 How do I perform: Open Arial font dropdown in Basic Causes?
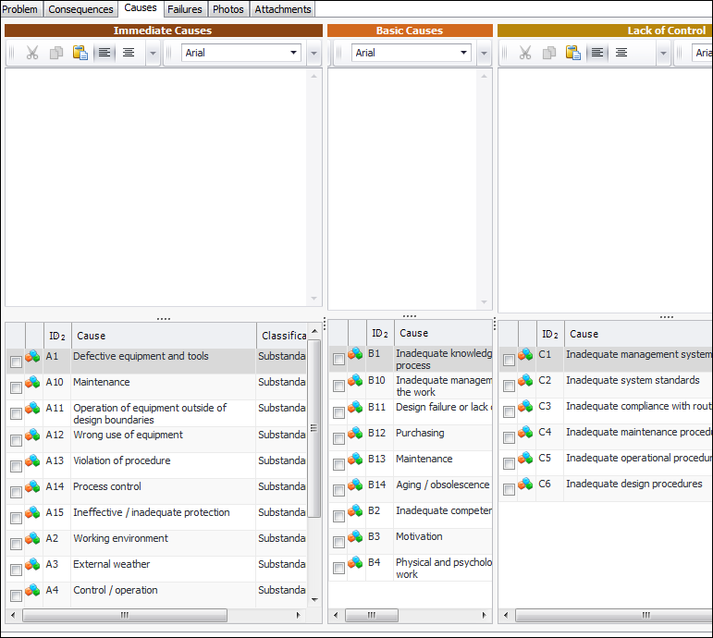[x=464, y=53]
